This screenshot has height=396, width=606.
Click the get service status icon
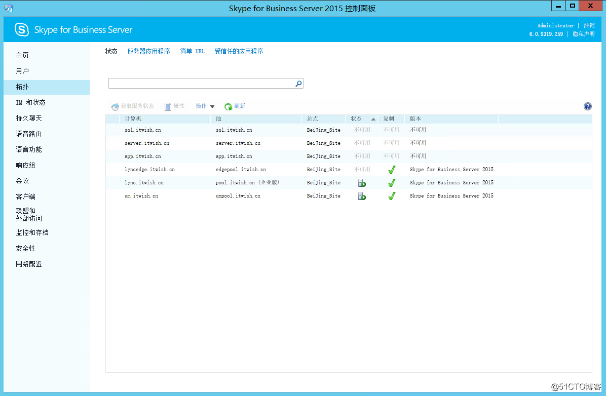pos(115,107)
